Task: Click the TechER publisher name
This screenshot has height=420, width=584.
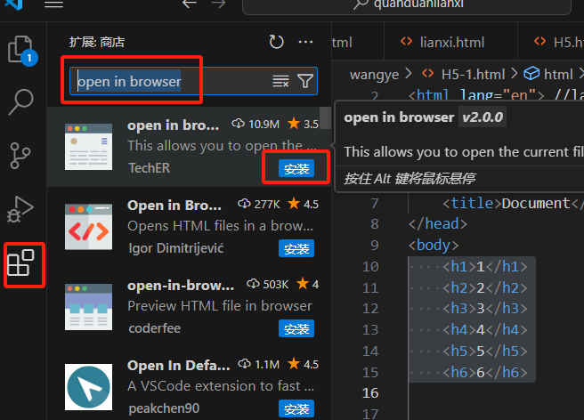Action: click(x=149, y=168)
